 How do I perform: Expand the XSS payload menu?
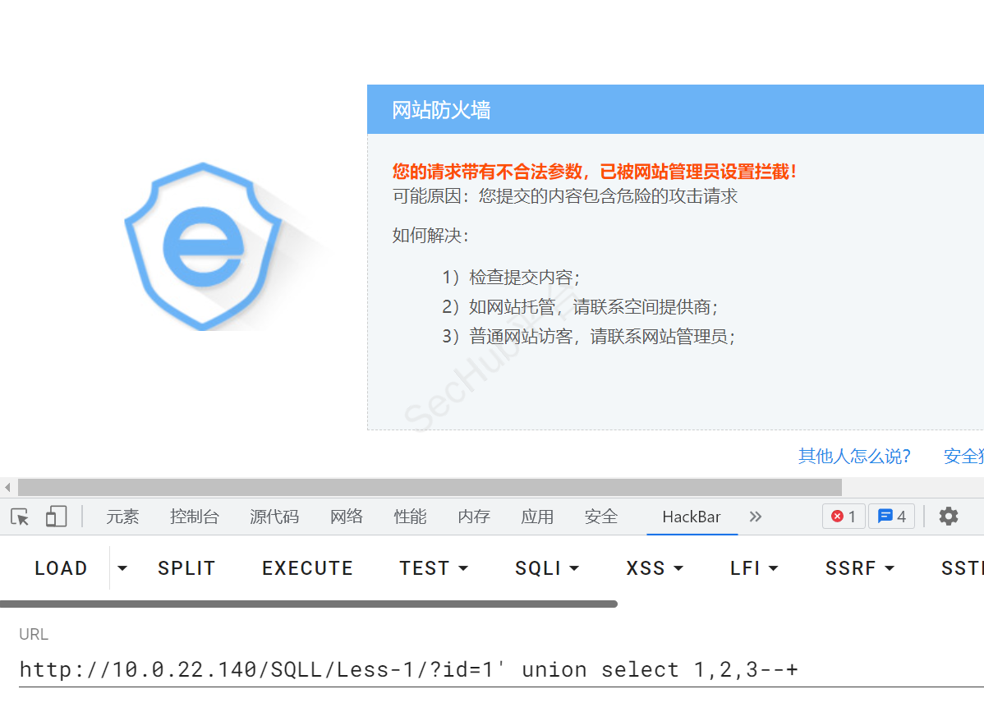(x=655, y=568)
